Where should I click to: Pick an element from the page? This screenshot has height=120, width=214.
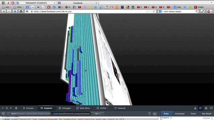pos(3,114)
